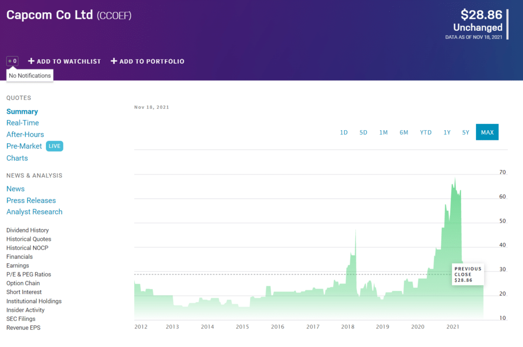Go to the News section
The width and height of the screenshot is (523, 347).
(15, 189)
